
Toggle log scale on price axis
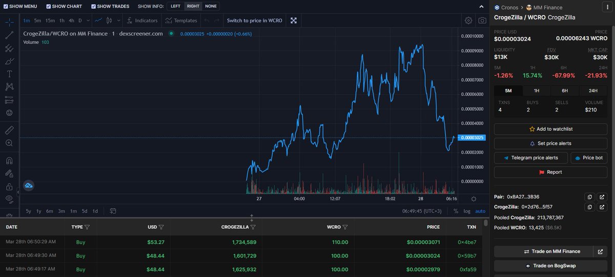pos(467,211)
